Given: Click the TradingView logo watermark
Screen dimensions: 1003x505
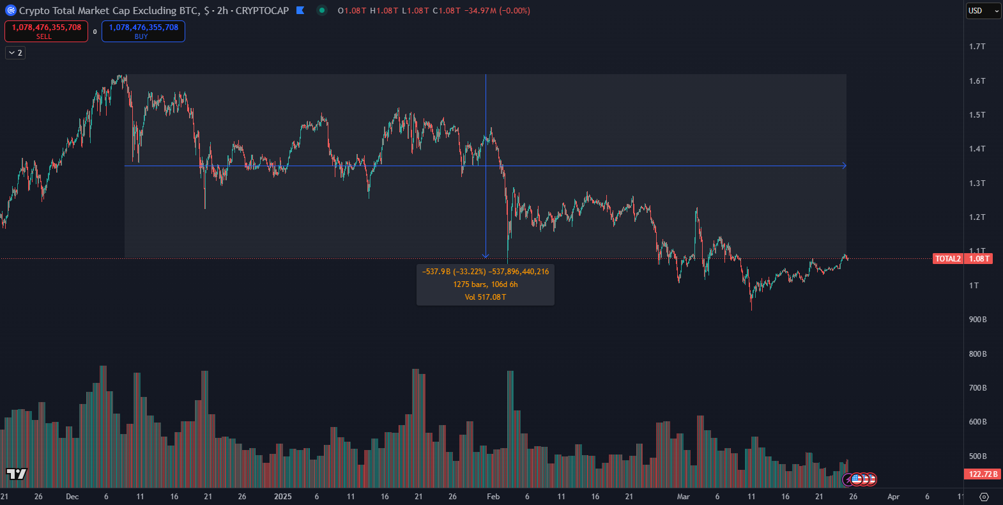Looking at the screenshot, I should [x=17, y=474].
